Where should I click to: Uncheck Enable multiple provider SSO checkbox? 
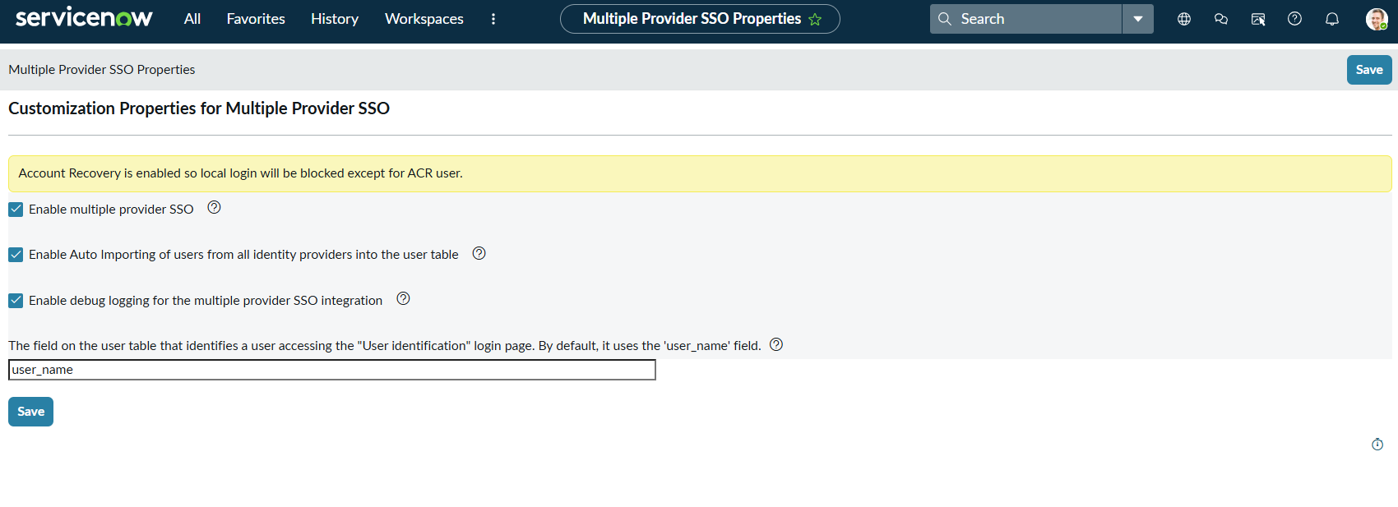pos(16,210)
